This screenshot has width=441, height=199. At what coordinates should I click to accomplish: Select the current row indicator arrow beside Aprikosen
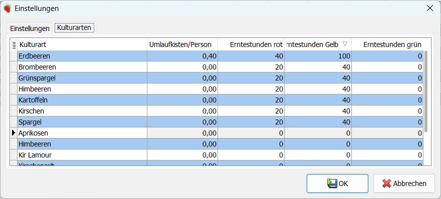(x=14, y=133)
